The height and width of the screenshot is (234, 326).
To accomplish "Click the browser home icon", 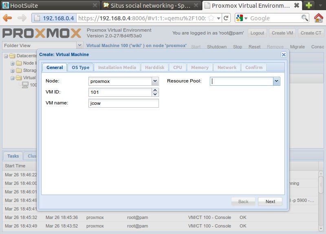I will click(x=319, y=18).
